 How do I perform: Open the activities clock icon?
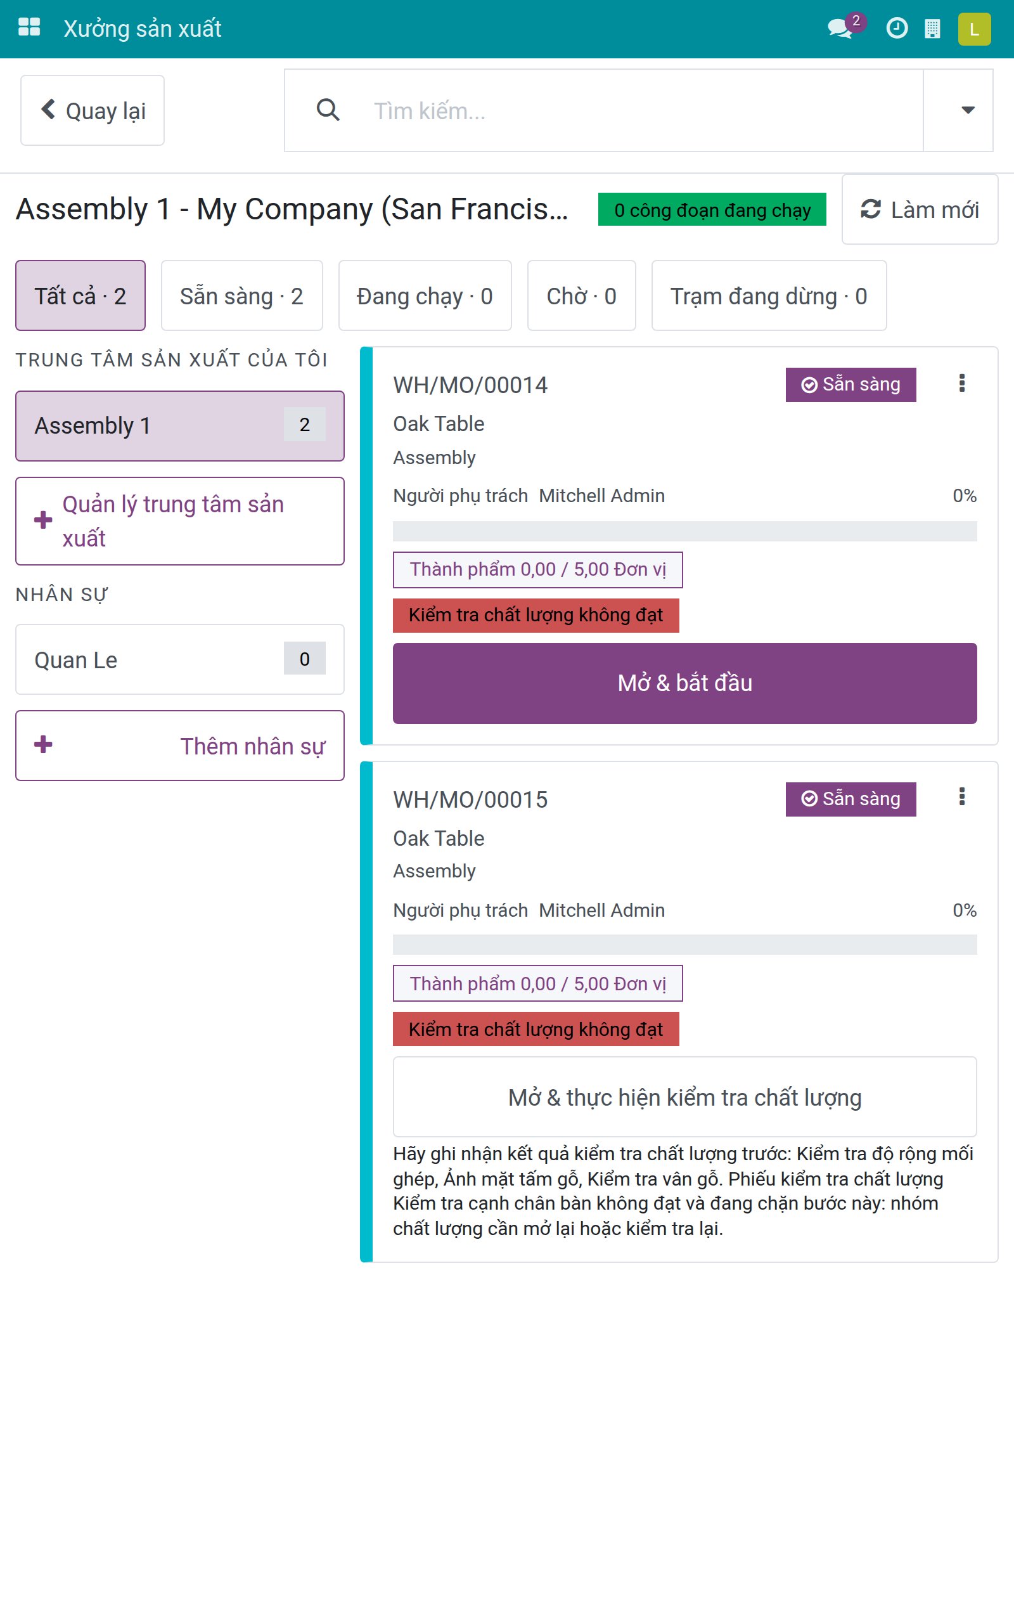click(897, 28)
